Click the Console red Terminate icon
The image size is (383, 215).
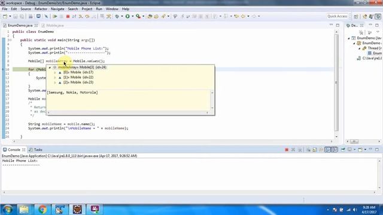click(287, 150)
